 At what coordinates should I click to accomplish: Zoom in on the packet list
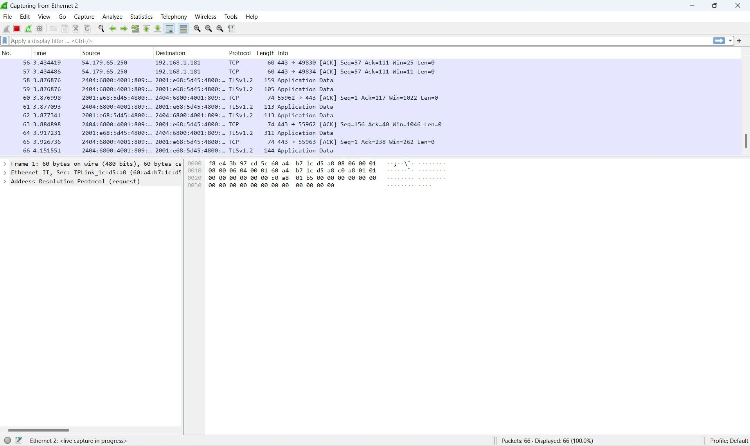tap(197, 29)
